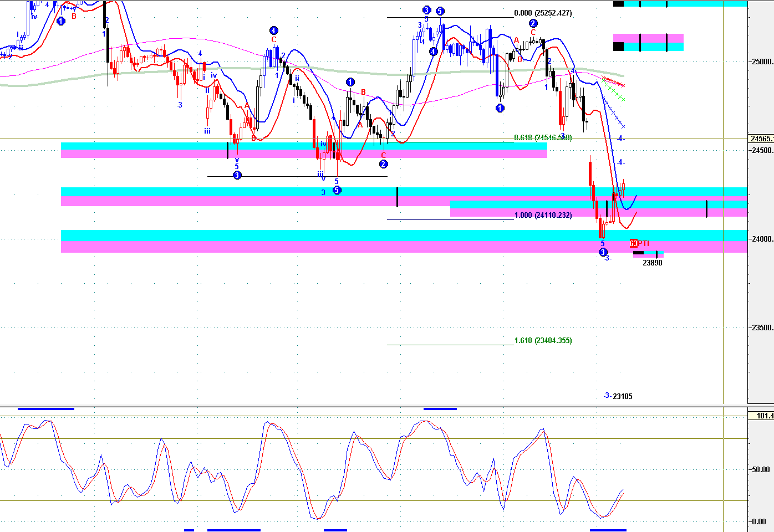Click the red 63 PTI indicator label
Viewport: 774px width, 532px height.
(639, 243)
